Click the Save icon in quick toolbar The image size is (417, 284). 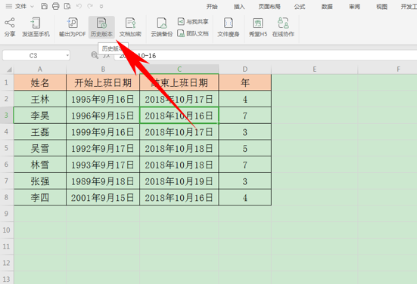point(45,6)
